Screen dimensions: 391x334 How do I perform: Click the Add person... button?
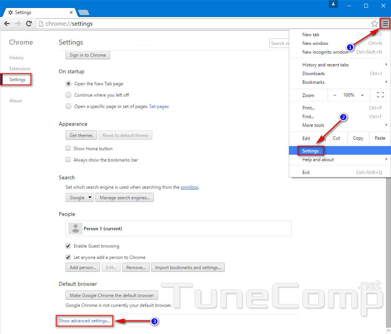point(83,267)
